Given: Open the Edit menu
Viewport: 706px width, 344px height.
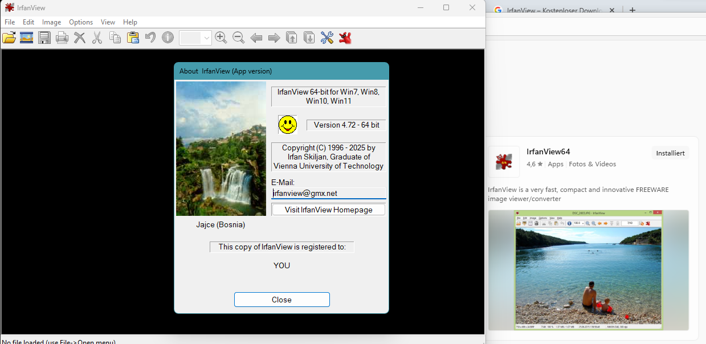Looking at the screenshot, I should [28, 22].
